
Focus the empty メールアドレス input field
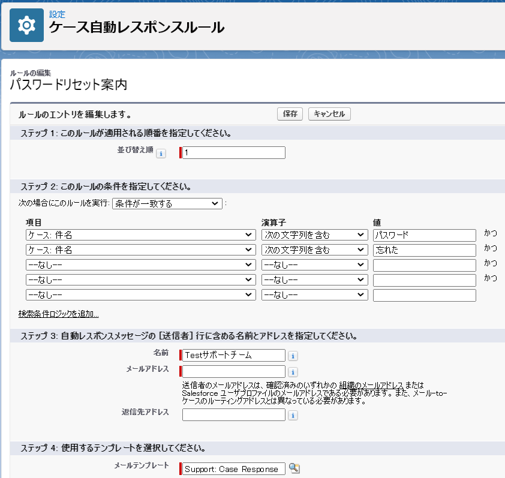pos(234,371)
